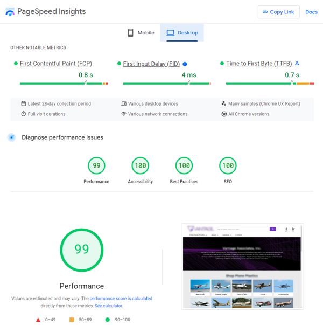Switch to the Mobile tab
Image resolution: width=323 pixels, height=325 pixels.
pos(141,33)
